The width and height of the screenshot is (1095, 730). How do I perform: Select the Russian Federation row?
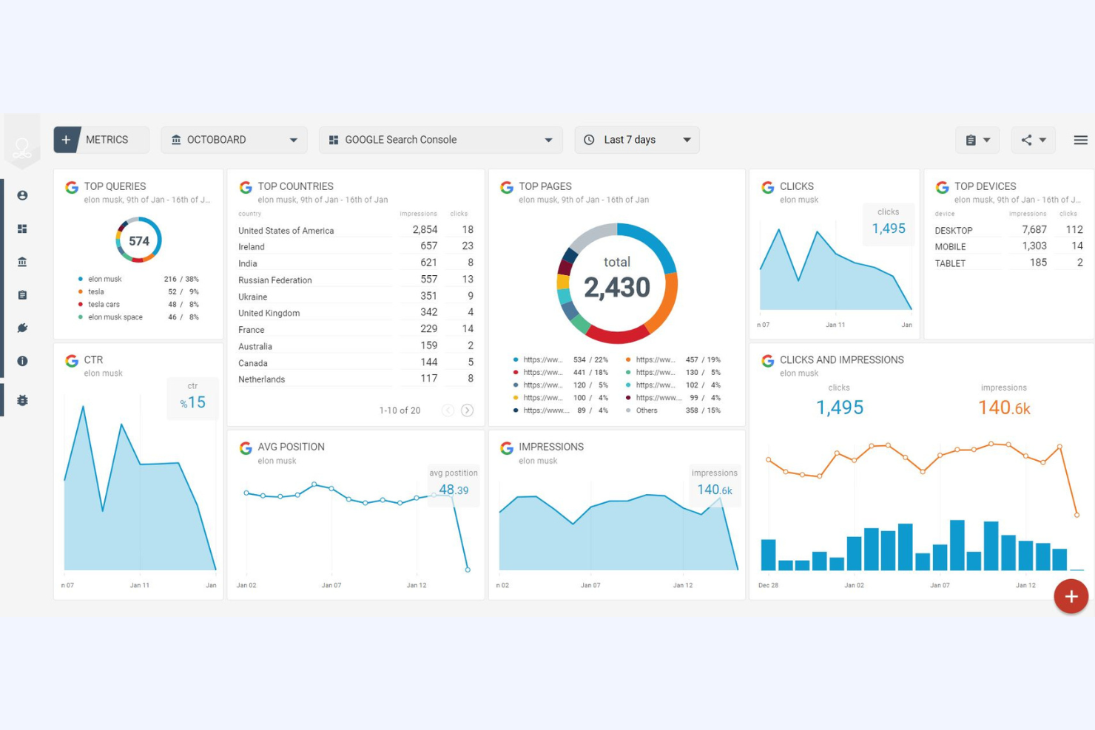pyautogui.click(x=356, y=280)
